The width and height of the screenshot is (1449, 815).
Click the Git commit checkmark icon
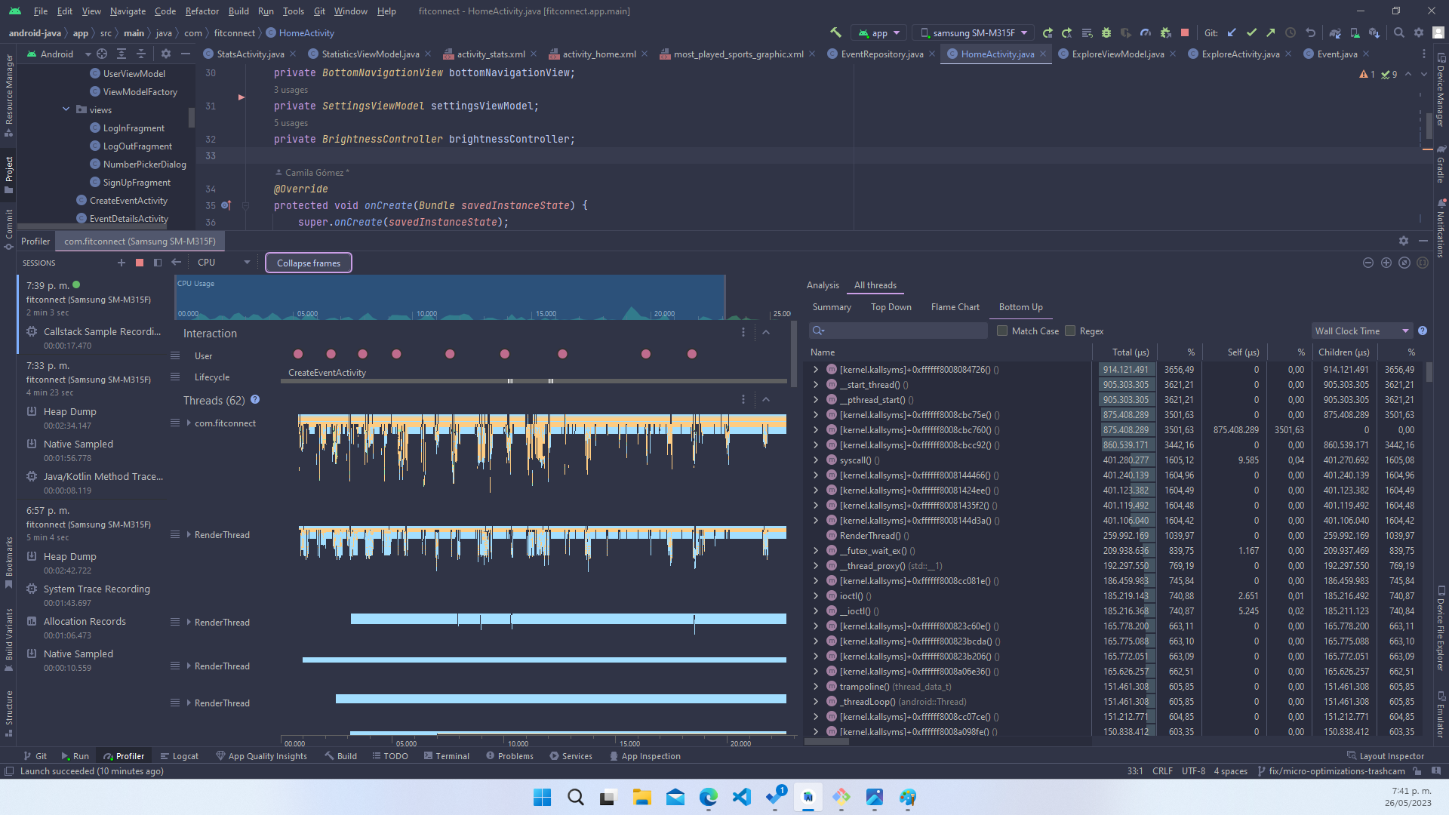pos(1251,32)
